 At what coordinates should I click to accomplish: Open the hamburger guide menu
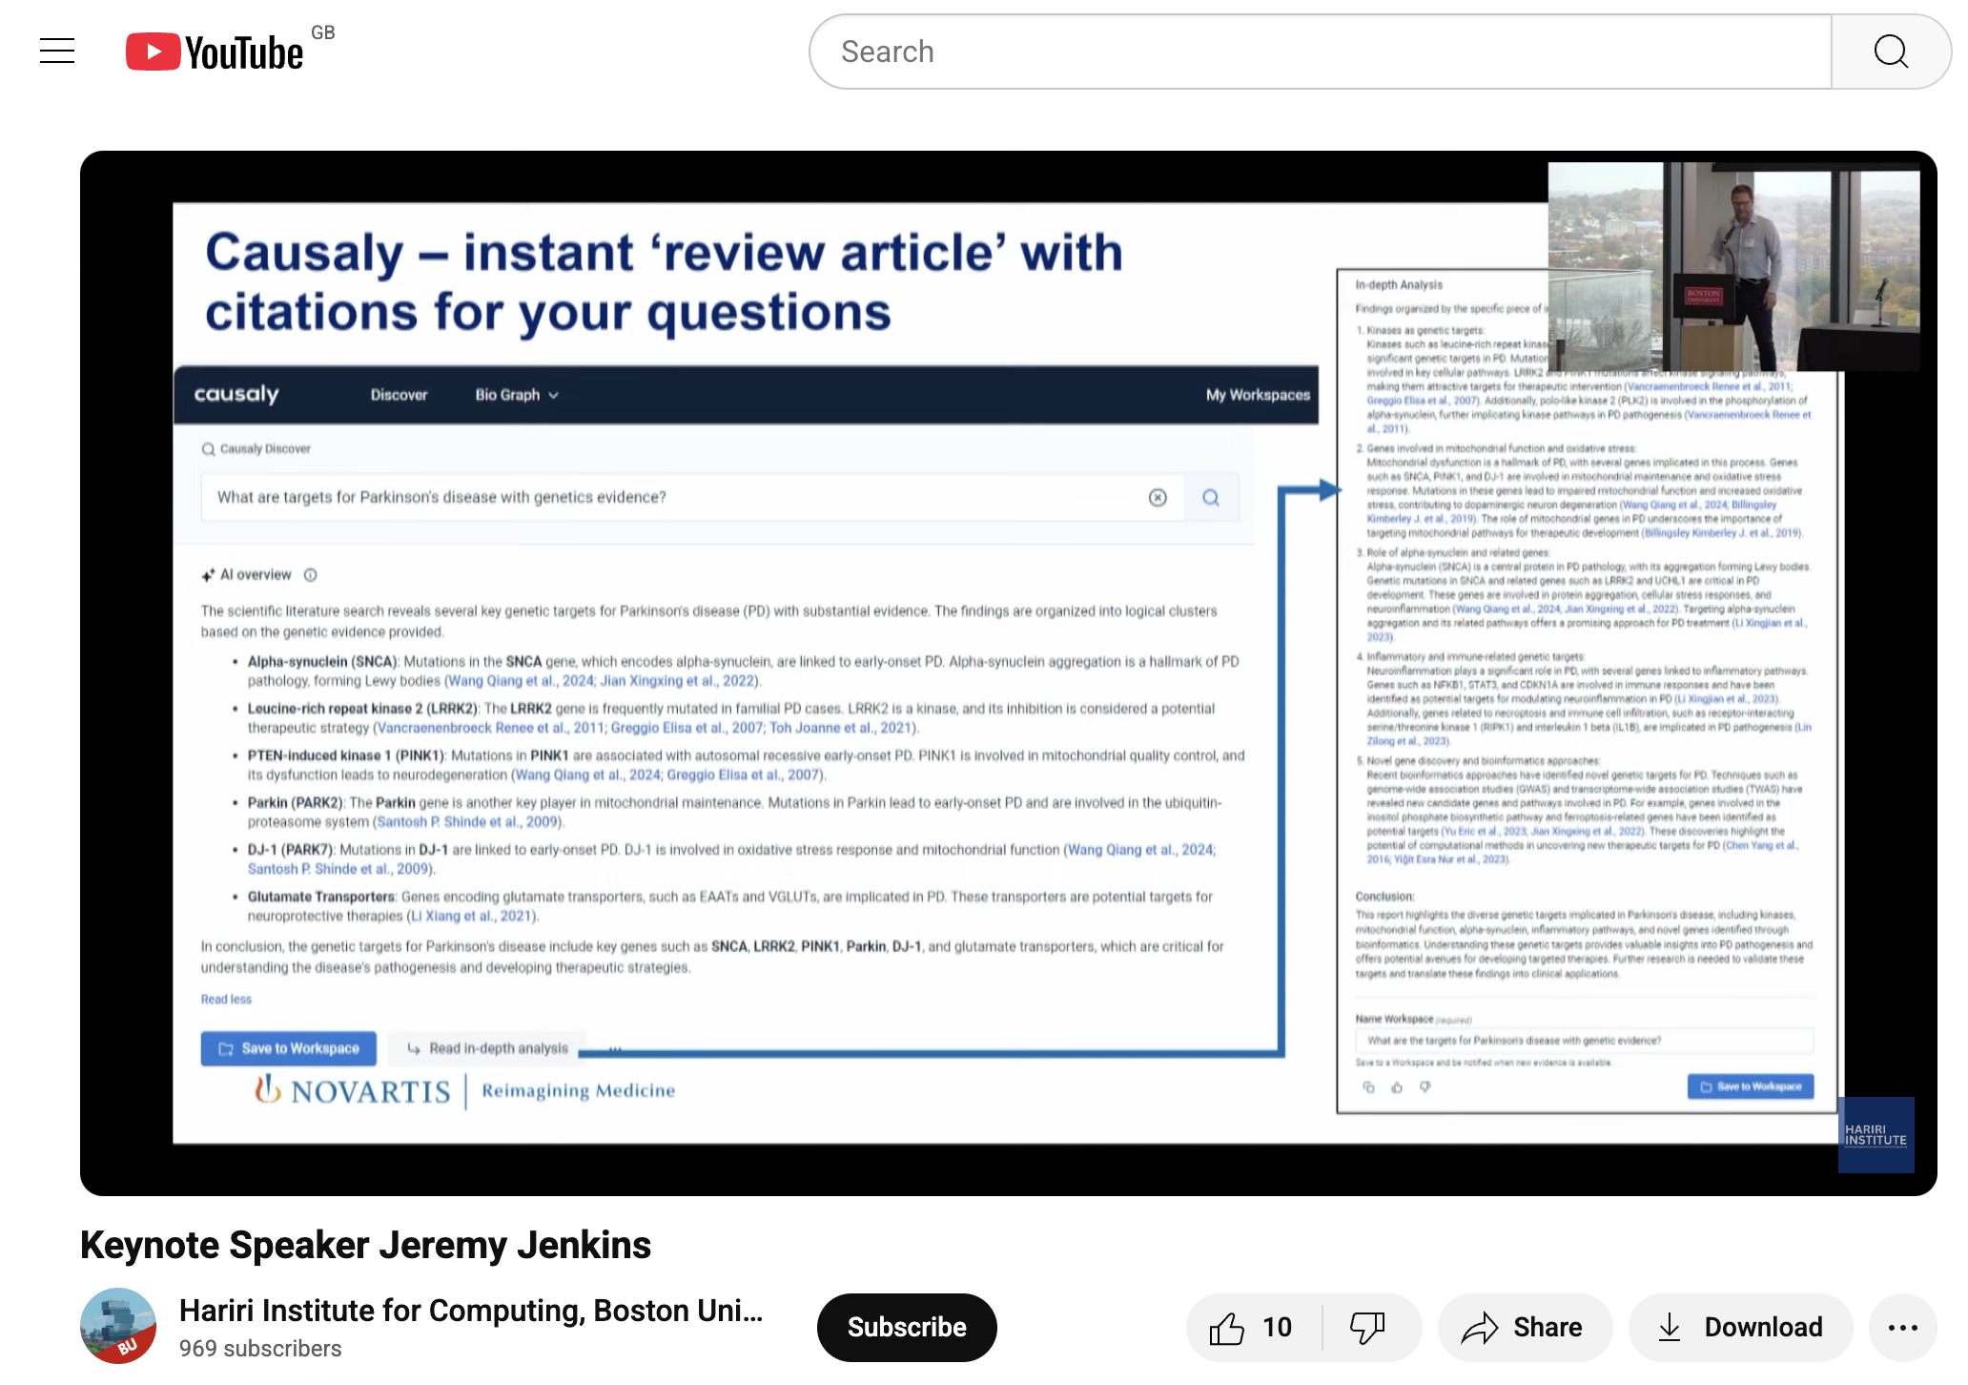(x=57, y=51)
